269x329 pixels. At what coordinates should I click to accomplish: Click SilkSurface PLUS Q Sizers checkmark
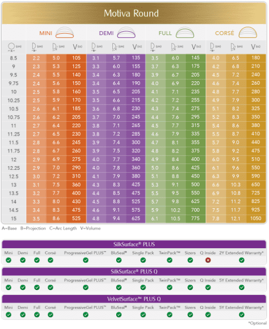tap(190, 288)
